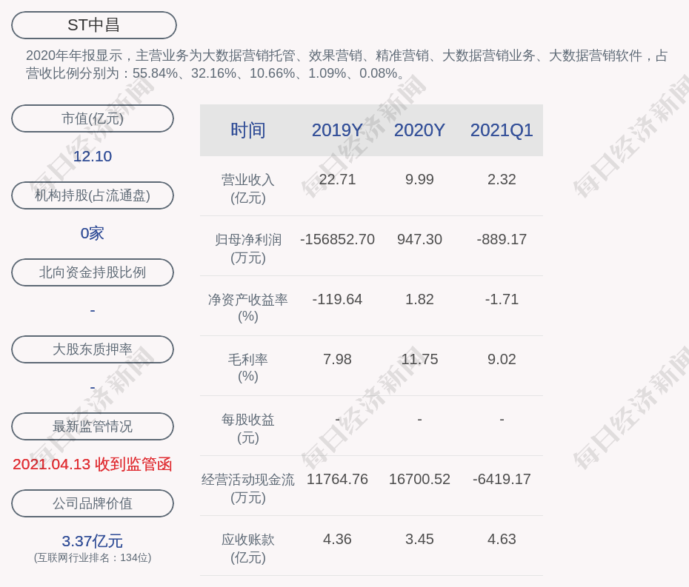Open the 最新监管情况 label pill
The width and height of the screenshot is (689, 587).
point(93,426)
